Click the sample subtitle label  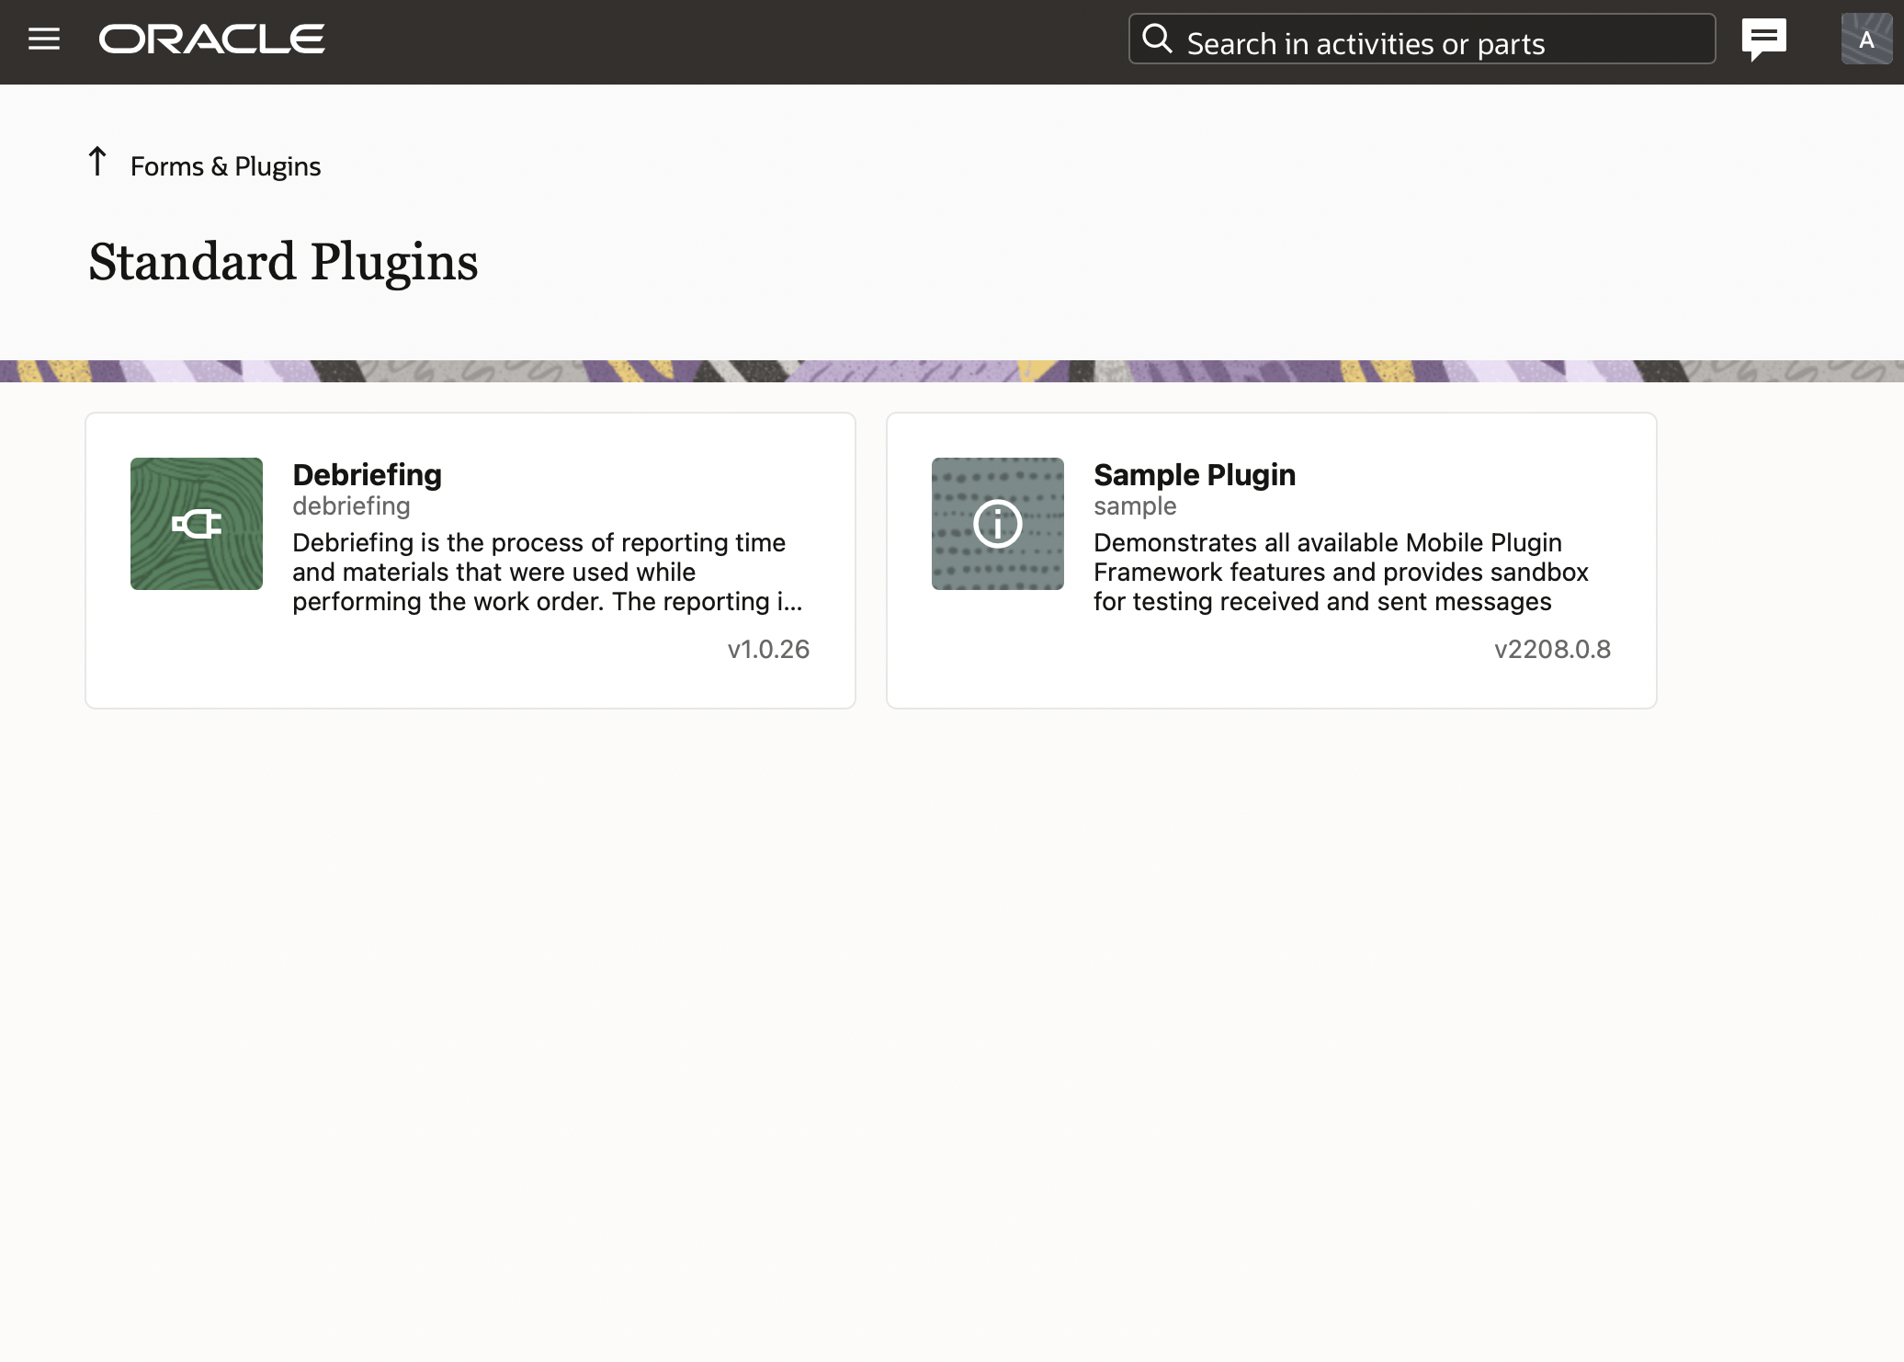click(x=1135, y=506)
